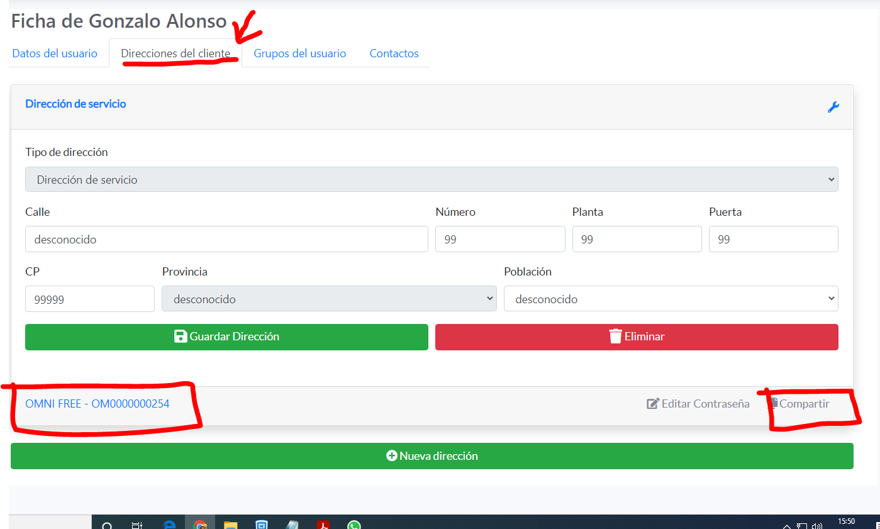Open Adobe Acrobat from the taskbar

click(323, 525)
